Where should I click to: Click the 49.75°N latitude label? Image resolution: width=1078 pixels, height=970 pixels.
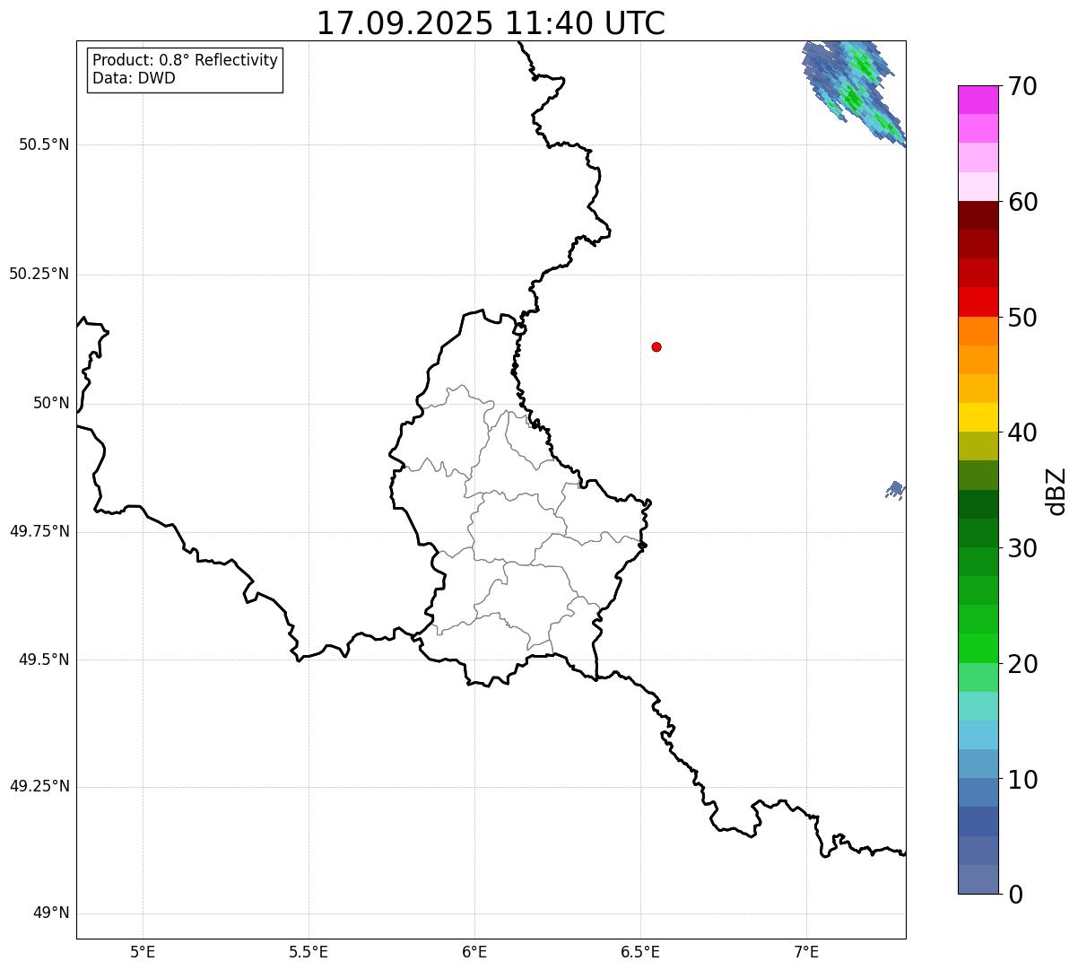point(39,531)
